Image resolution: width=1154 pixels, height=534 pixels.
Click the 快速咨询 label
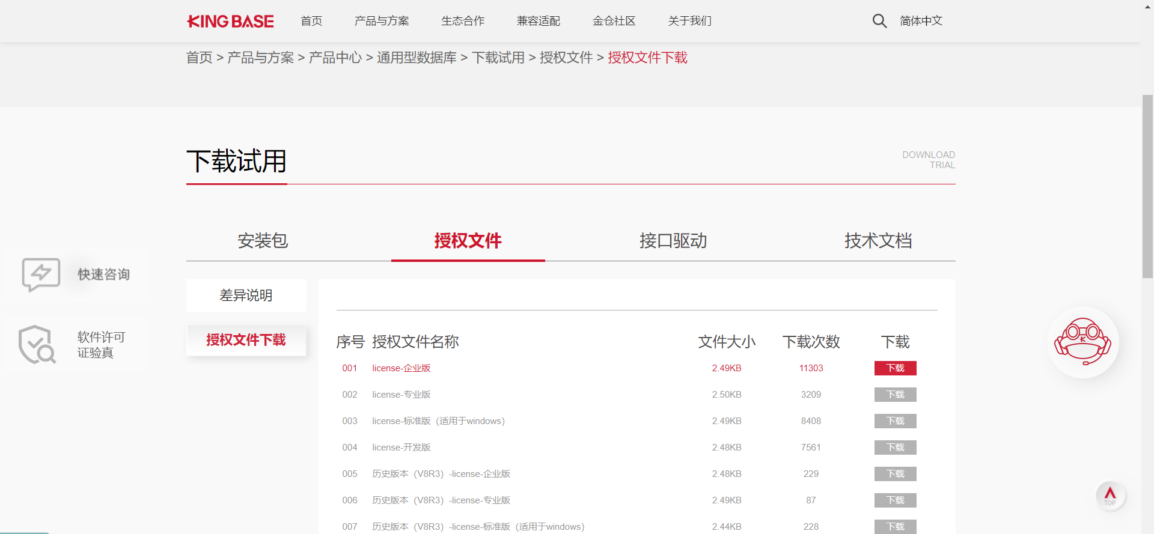click(104, 275)
